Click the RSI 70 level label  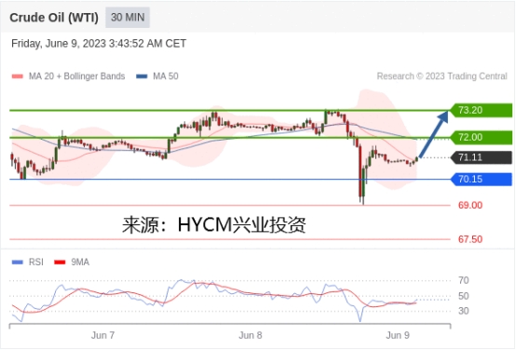pos(463,280)
